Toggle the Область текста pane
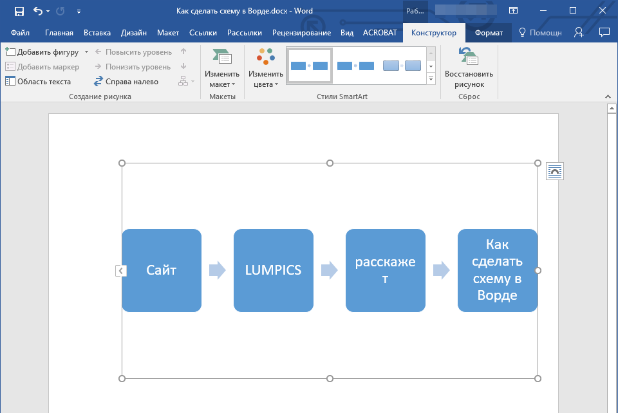The height and width of the screenshot is (413, 618). 38,82
